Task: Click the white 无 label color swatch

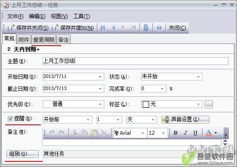Action: [146, 104]
